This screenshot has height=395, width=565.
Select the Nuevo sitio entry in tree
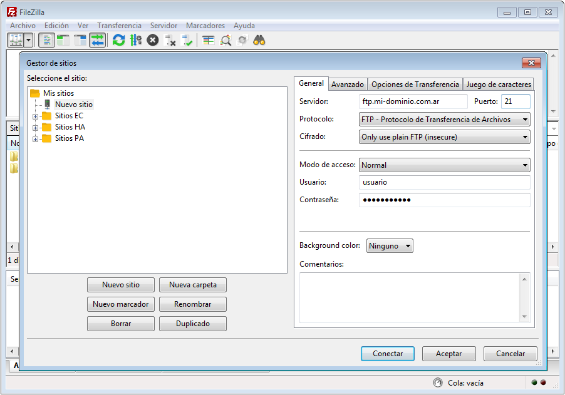point(74,105)
